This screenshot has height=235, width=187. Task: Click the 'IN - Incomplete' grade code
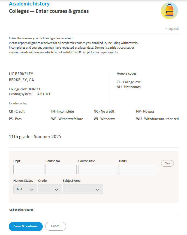(62, 111)
